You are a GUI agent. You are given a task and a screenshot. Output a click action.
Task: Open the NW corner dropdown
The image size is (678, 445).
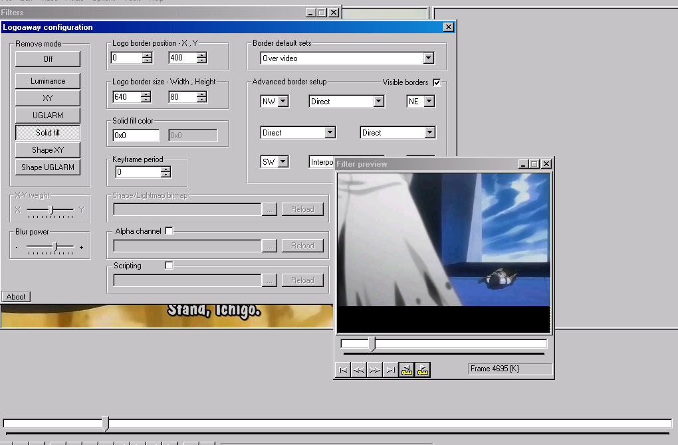tap(283, 101)
